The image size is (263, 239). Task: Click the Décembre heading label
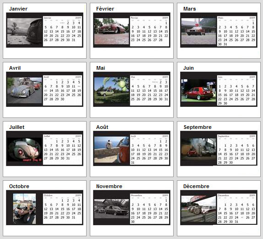[196, 186]
